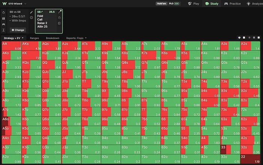Click the 25.5 stack value in SB card
The height and width of the screenshot is (165, 263).
52,12
